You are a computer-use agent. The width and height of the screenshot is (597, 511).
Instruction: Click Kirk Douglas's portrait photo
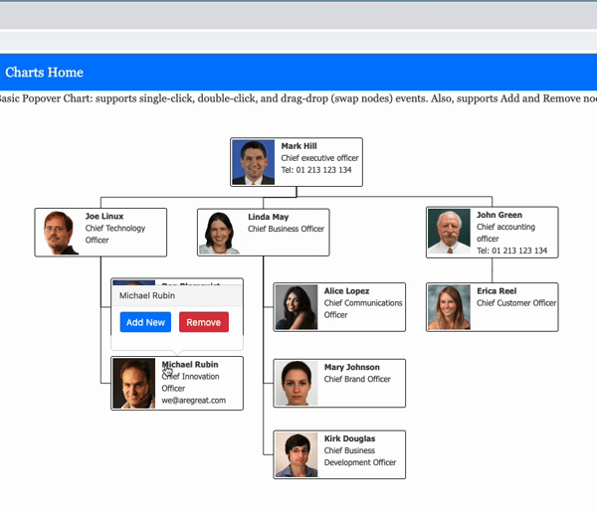(297, 454)
